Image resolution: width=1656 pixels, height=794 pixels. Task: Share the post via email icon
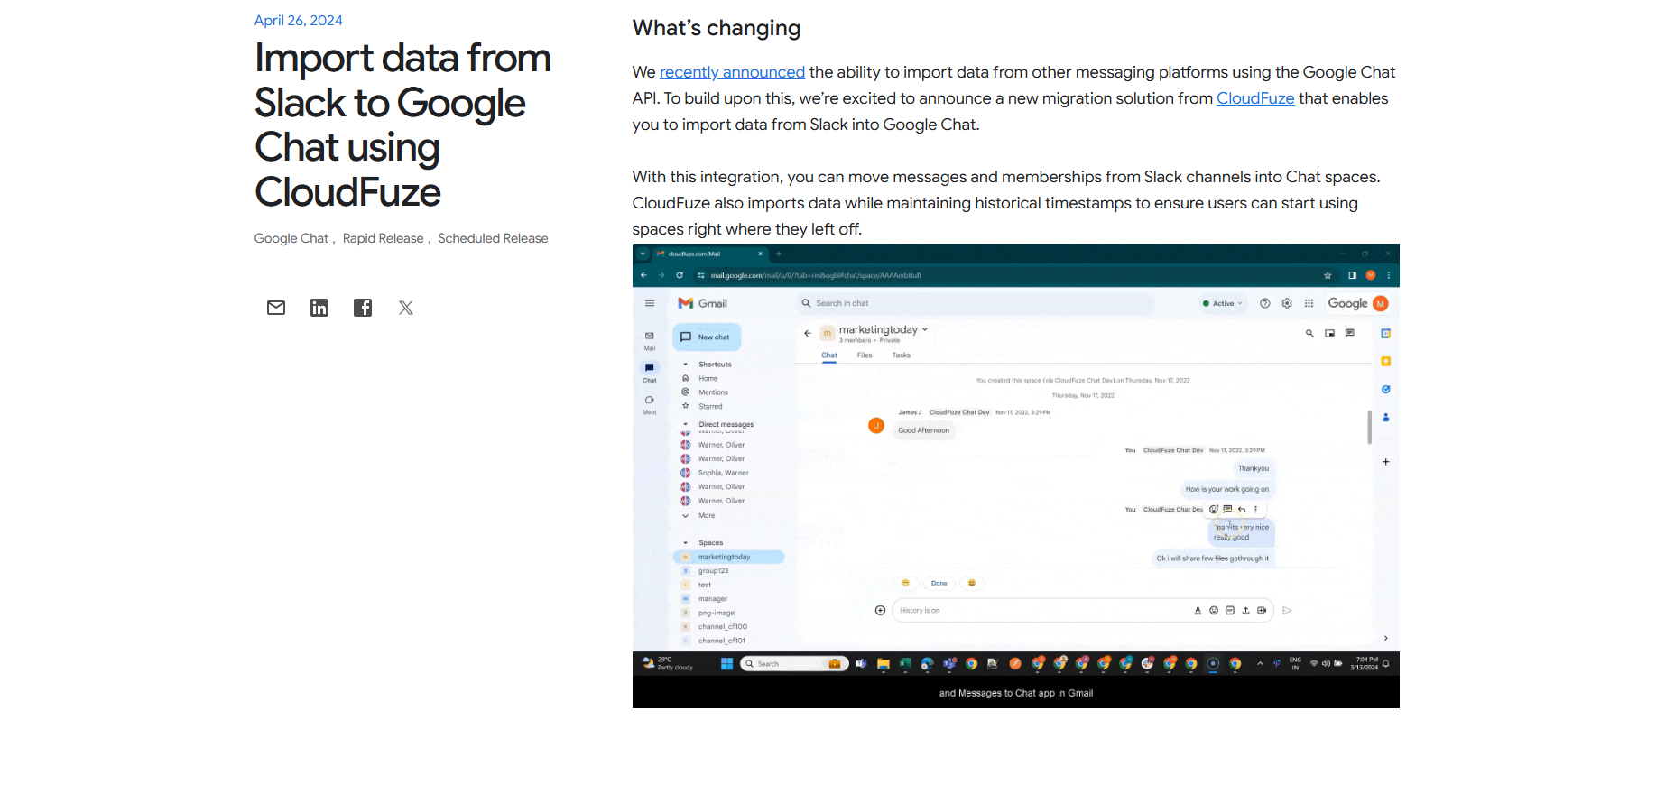pyautogui.click(x=276, y=308)
